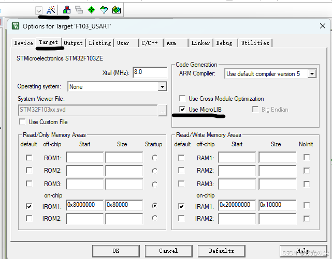
Task: Edit the IRAM1 Size field
Action: (278, 205)
